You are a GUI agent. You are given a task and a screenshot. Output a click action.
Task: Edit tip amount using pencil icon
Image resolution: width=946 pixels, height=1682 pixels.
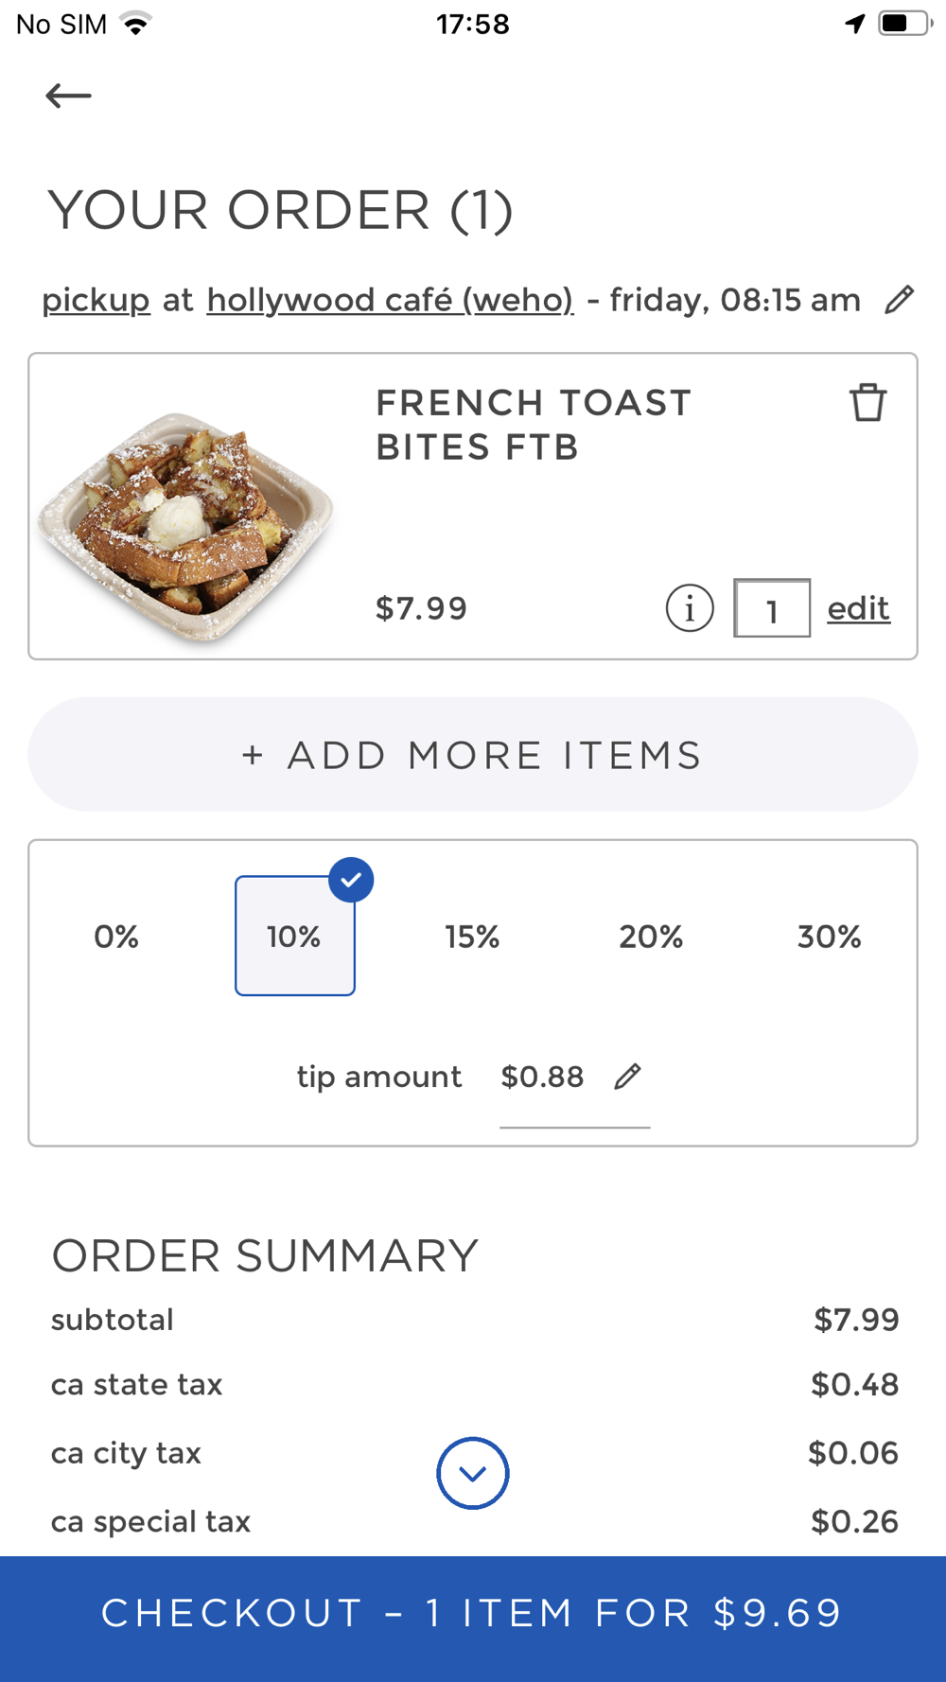pos(627,1077)
